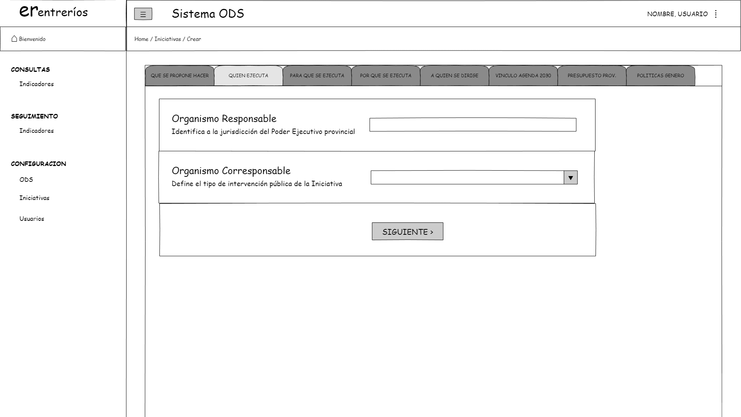
Task: Go to A QUIEN SE DIRIGE tab
Action: click(x=454, y=76)
